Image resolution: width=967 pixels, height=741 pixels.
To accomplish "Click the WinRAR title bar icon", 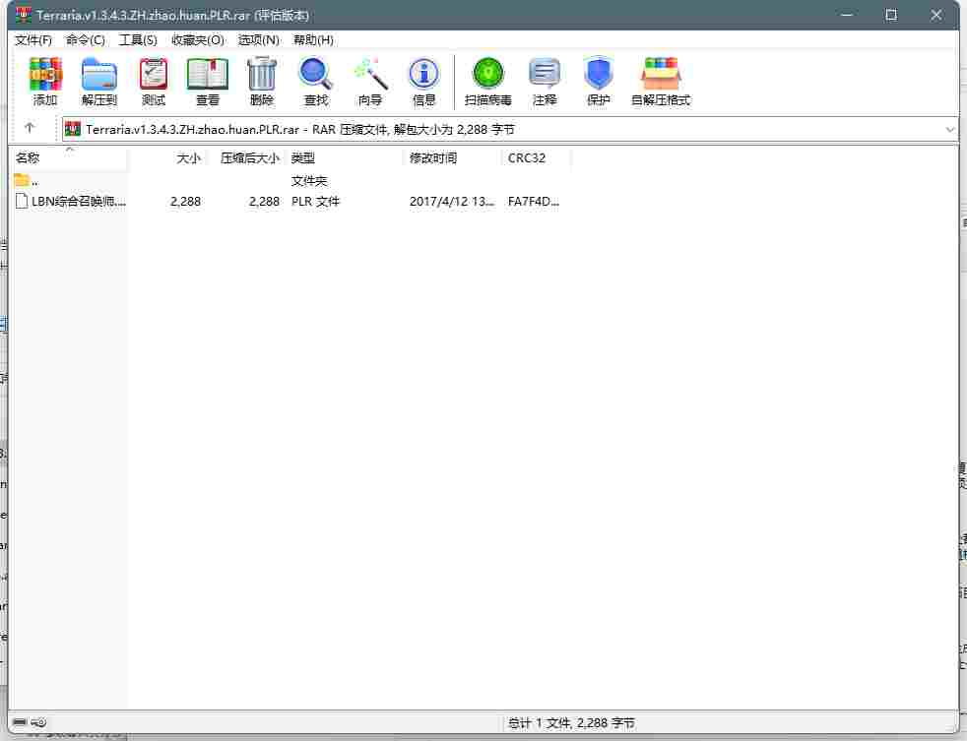I will click(24, 14).
